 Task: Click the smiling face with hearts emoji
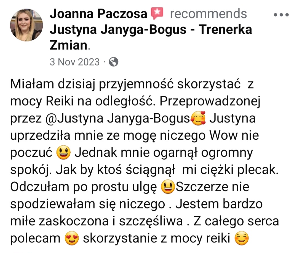click(x=198, y=118)
